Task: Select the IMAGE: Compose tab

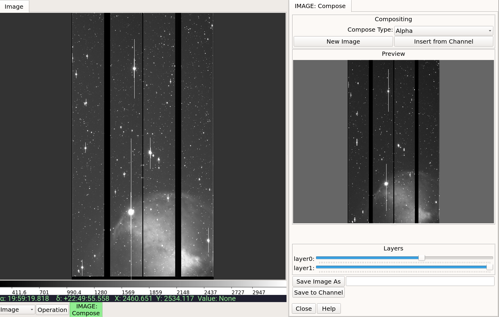Action: click(x=320, y=6)
